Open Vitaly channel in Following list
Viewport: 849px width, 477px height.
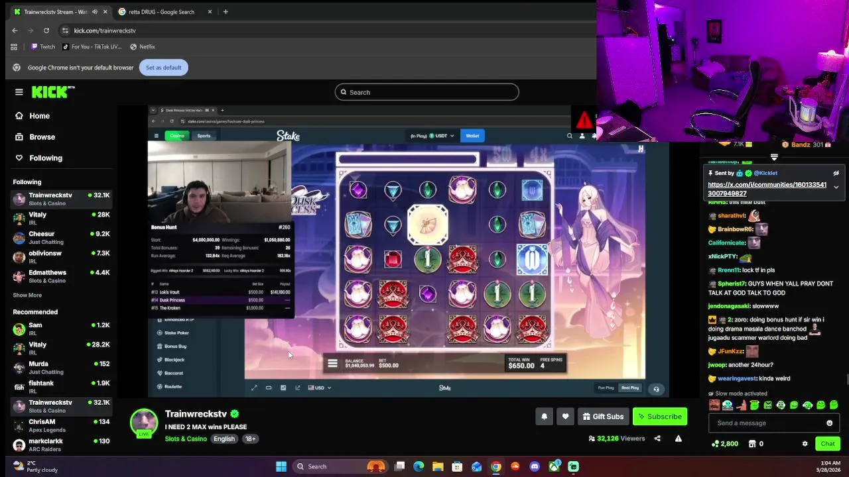(x=61, y=218)
